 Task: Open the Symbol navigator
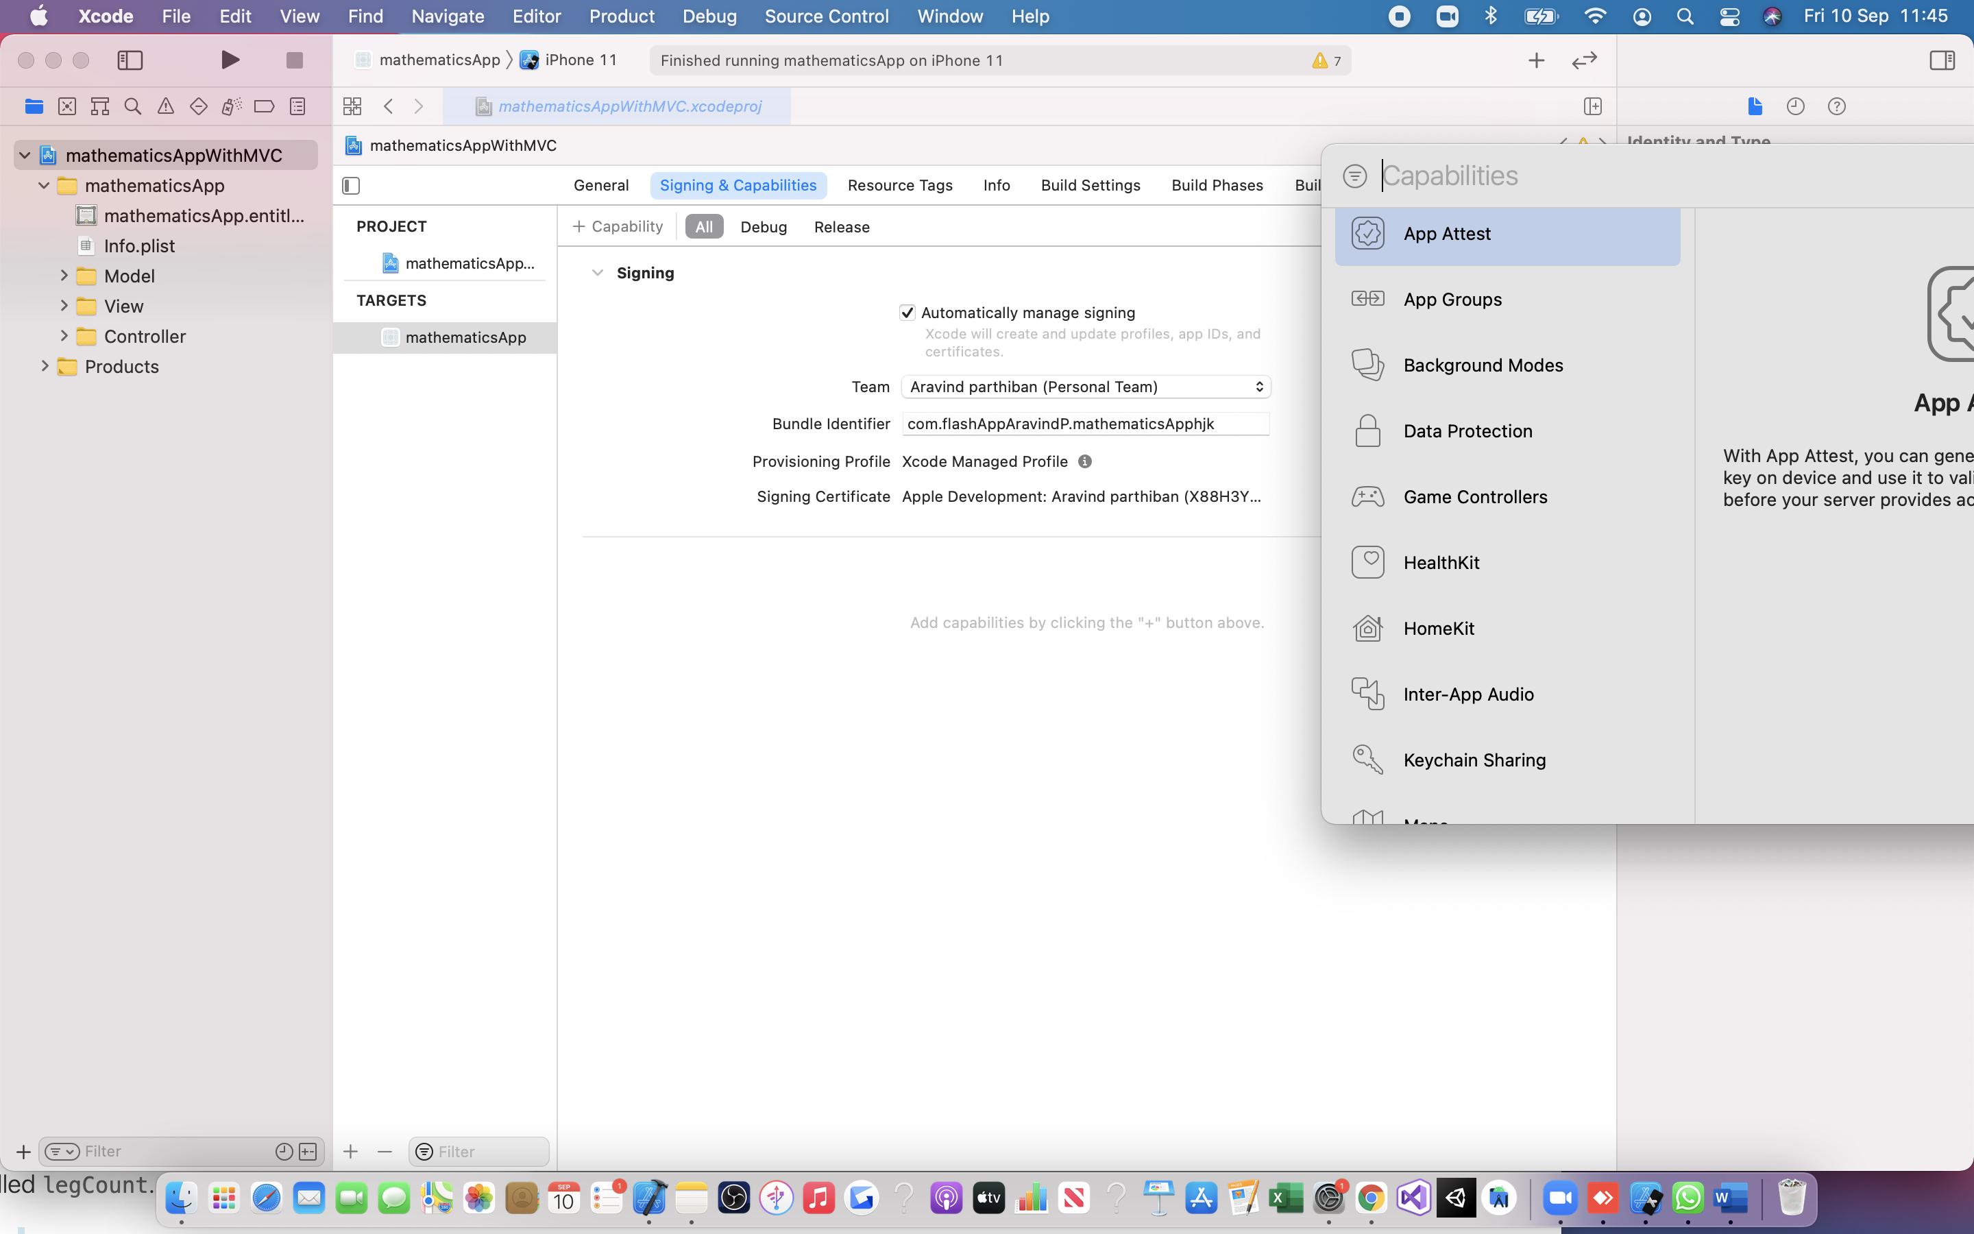(99, 106)
